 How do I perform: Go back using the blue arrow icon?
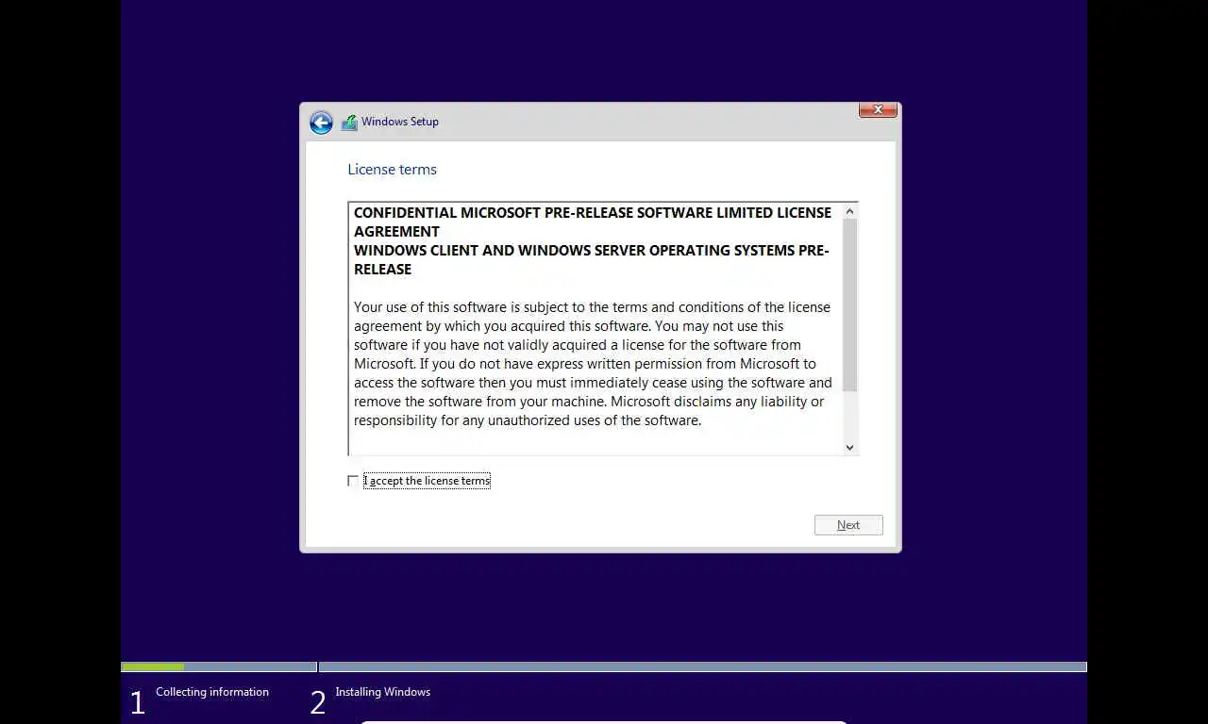[321, 123]
